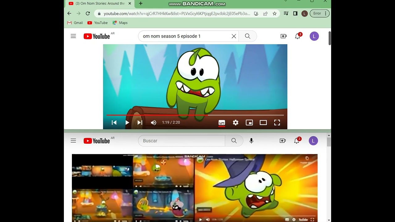Click the site lock icon in address bar

99,14
